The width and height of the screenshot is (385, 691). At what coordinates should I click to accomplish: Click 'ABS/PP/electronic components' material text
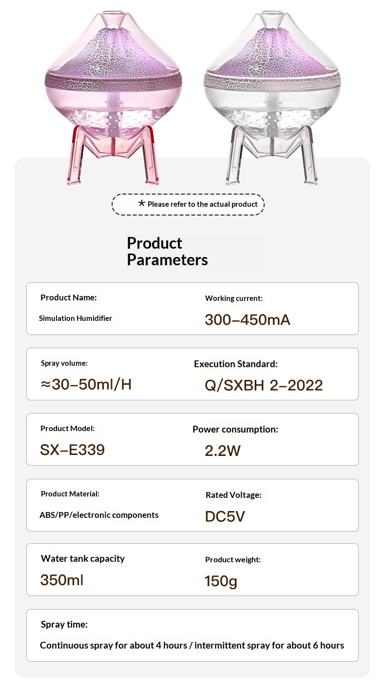(x=99, y=515)
